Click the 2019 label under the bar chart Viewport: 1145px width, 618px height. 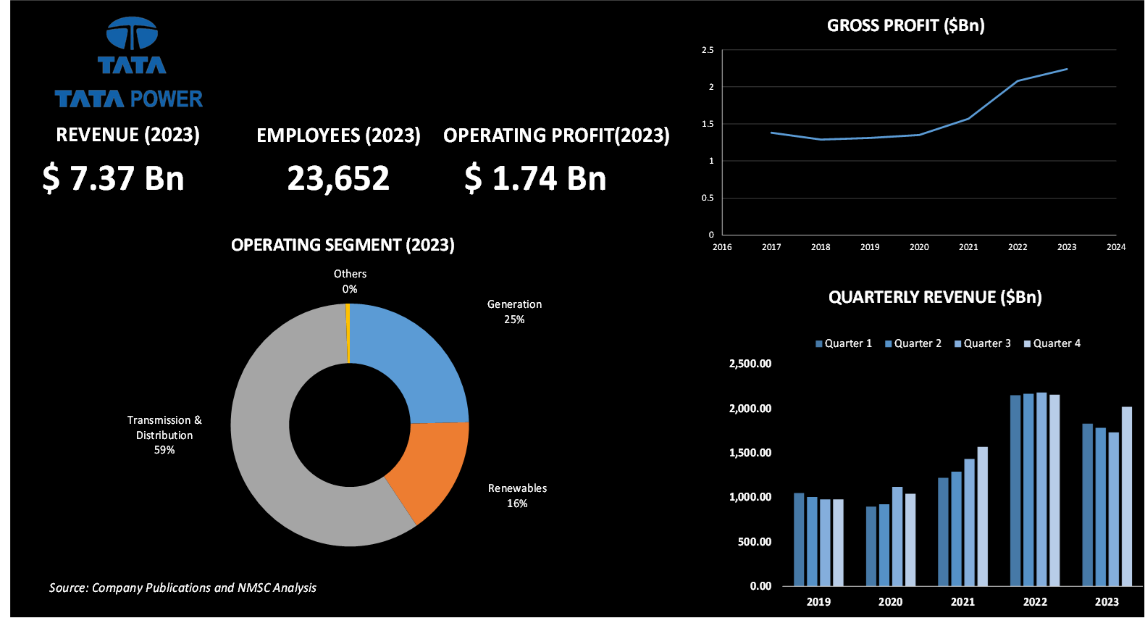click(x=818, y=602)
